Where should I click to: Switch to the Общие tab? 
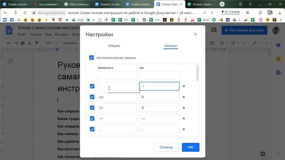(114, 46)
